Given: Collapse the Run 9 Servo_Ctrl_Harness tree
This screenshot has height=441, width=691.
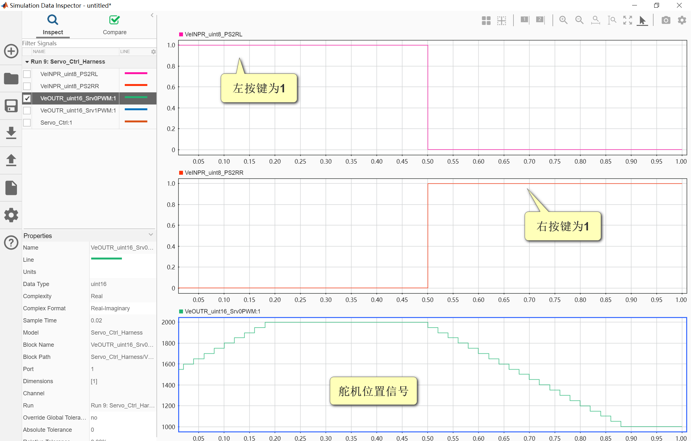Looking at the screenshot, I should tap(27, 62).
